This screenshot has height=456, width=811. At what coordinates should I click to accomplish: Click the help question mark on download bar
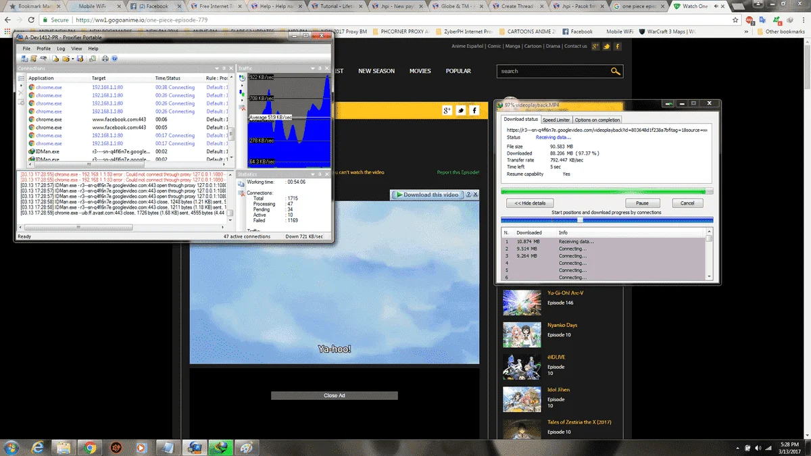(468, 195)
